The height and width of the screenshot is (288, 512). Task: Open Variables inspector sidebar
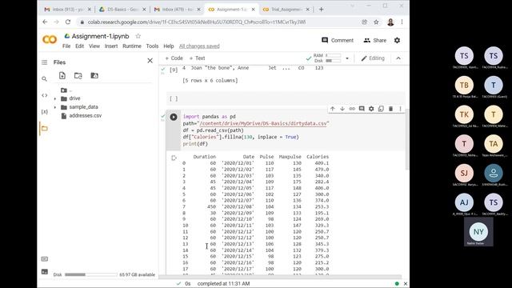45,112
